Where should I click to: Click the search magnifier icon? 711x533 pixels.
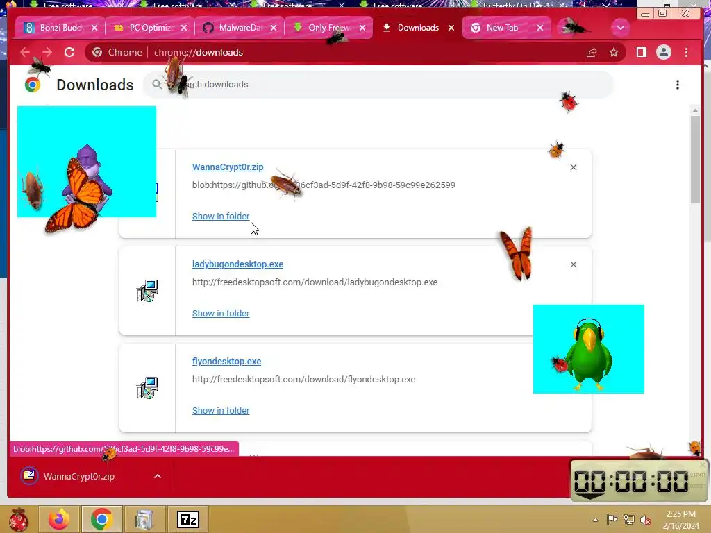click(157, 84)
